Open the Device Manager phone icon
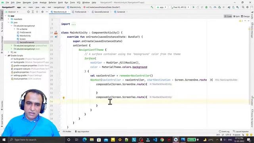Screen dimensions: 254x143 233,7
